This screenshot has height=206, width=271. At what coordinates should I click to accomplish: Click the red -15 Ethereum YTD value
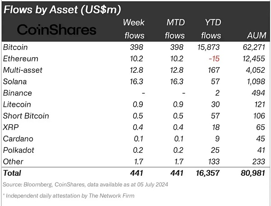click(215, 59)
